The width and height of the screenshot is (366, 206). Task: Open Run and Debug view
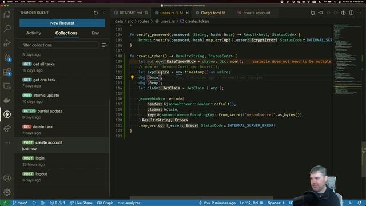point(7,43)
